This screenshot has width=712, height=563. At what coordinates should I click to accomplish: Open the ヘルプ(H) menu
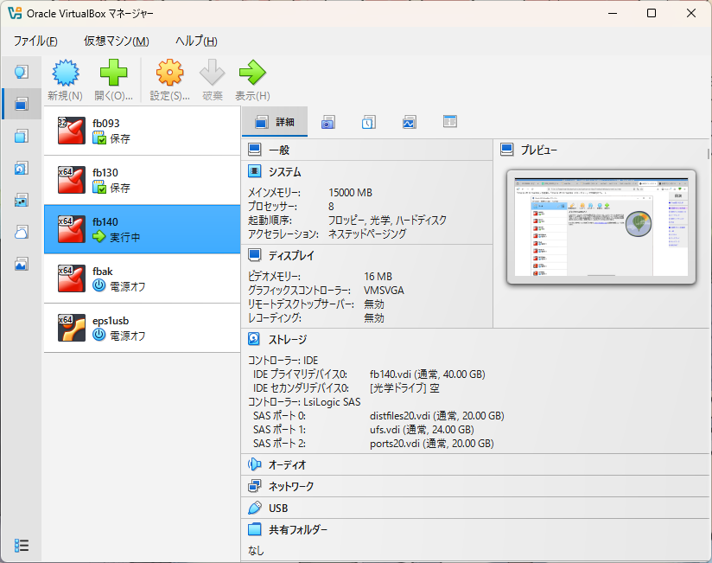(x=196, y=41)
